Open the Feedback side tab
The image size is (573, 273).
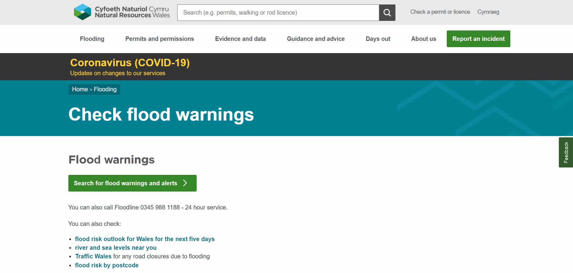(566, 152)
